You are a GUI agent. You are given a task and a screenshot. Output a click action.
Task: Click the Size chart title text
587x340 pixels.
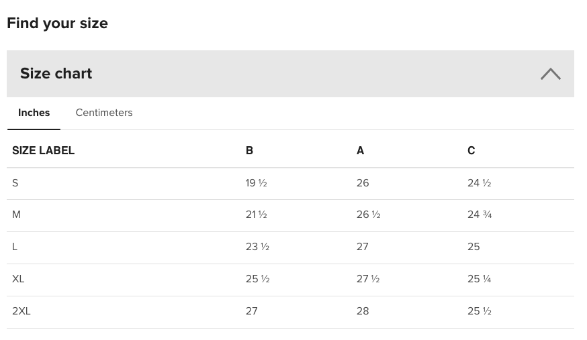point(56,73)
